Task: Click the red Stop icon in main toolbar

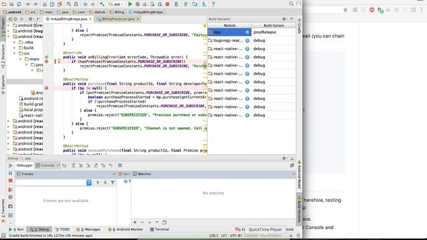Action: point(167,4)
